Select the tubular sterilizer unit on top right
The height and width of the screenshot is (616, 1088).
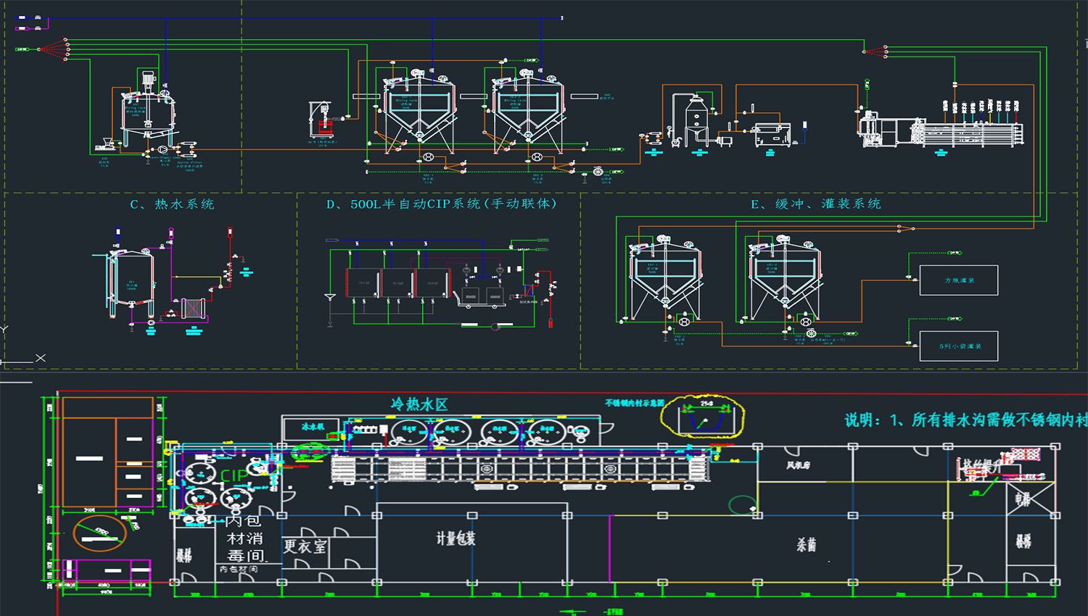[965, 131]
